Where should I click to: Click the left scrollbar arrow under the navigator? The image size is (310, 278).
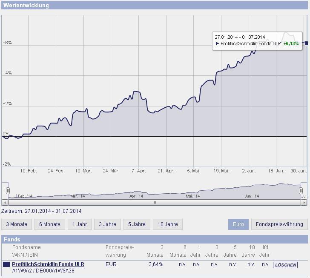(5, 203)
